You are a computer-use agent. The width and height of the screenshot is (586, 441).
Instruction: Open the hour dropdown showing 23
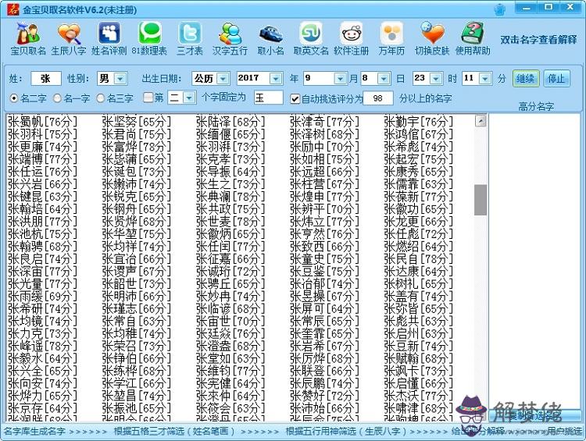[436, 79]
